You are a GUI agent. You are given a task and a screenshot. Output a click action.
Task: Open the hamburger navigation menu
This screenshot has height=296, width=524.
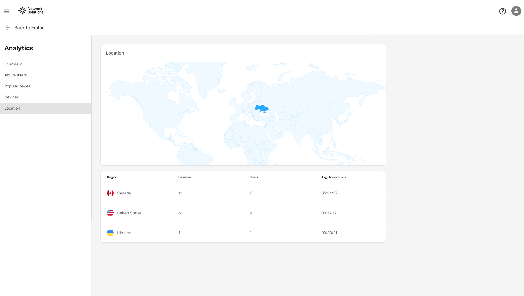click(7, 11)
